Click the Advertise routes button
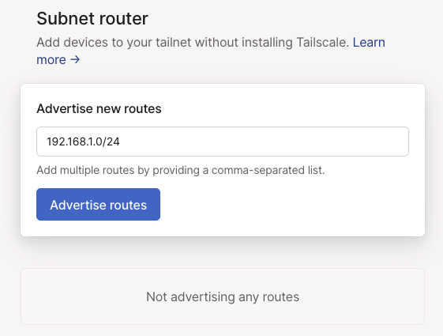Image resolution: width=443 pixels, height=336 pixels. [99, 204]
